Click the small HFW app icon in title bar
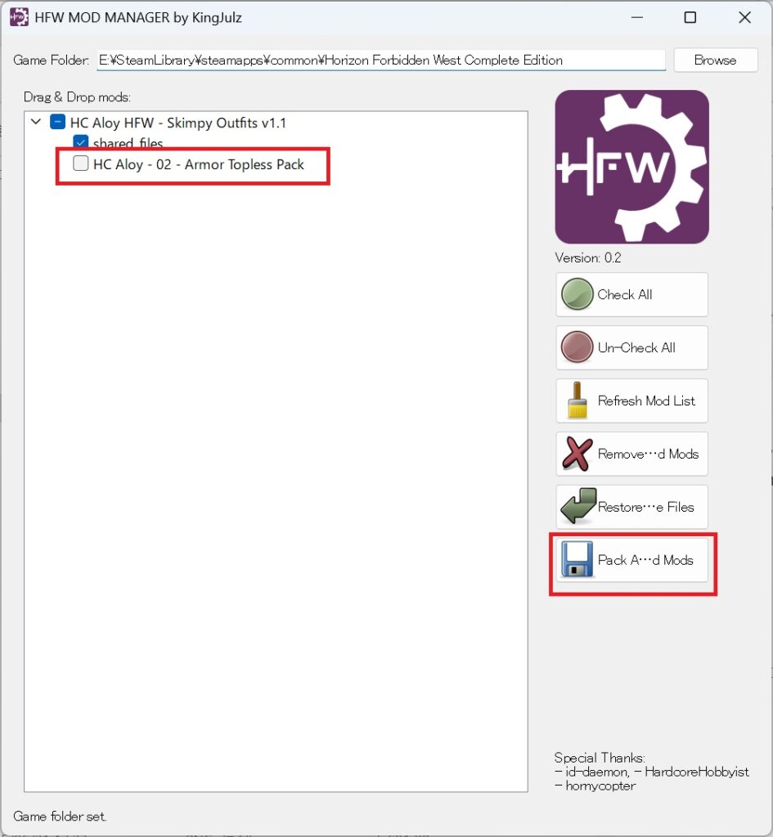The height and width of the screenshot is (837, 773). 20,17
